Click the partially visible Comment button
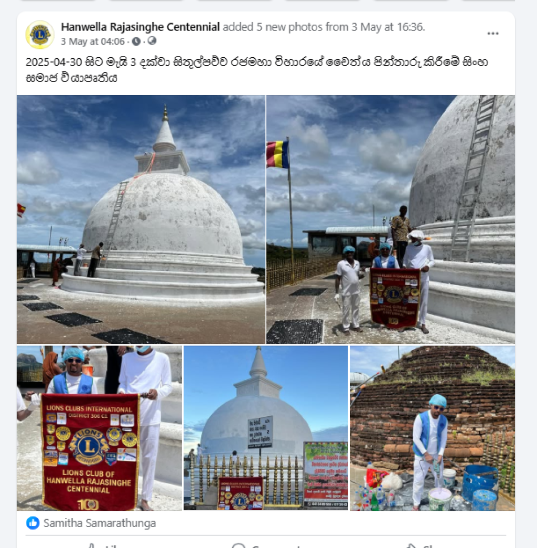Viewport: 537px width, 548px height. click(x=265, y=545)
